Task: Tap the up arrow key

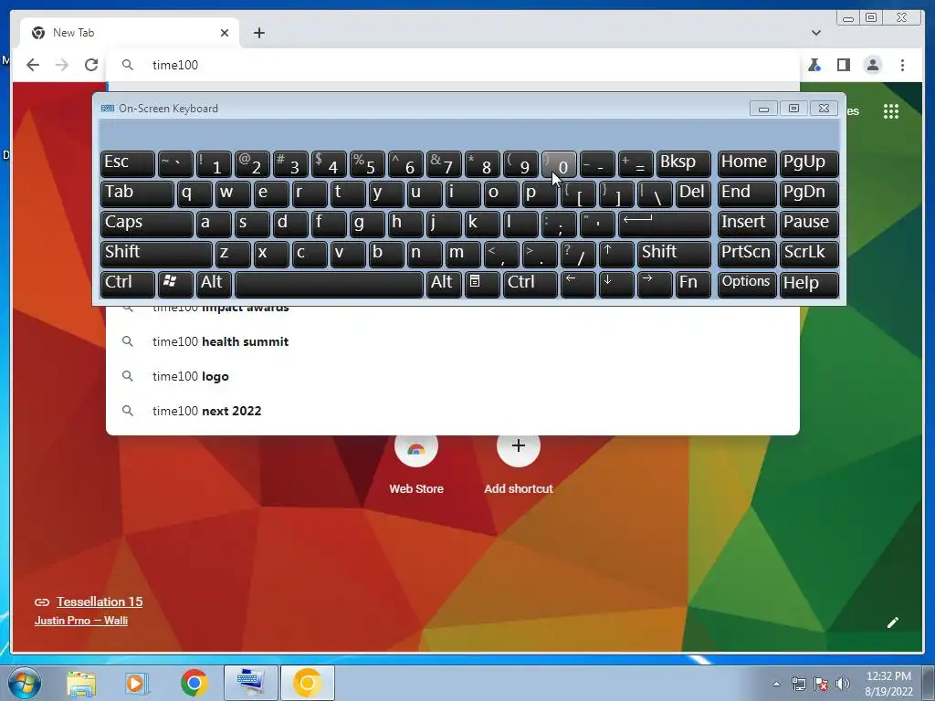Action: click(x=616, y=254)
